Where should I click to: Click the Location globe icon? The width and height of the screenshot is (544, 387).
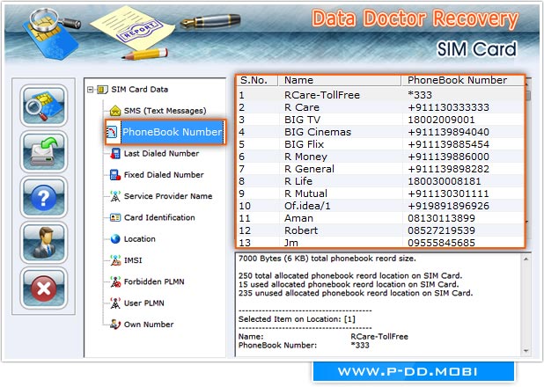pyautogui.click(x=115, y=239)
